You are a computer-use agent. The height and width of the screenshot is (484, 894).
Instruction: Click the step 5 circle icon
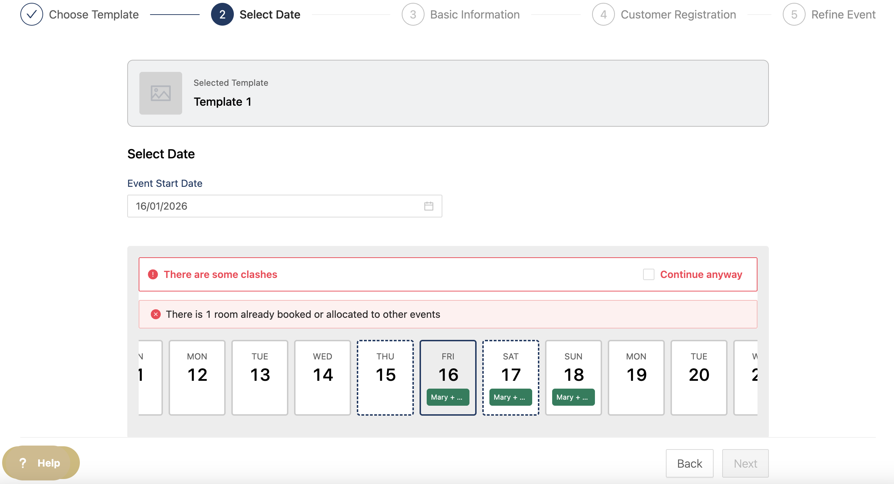click(794, 15)
